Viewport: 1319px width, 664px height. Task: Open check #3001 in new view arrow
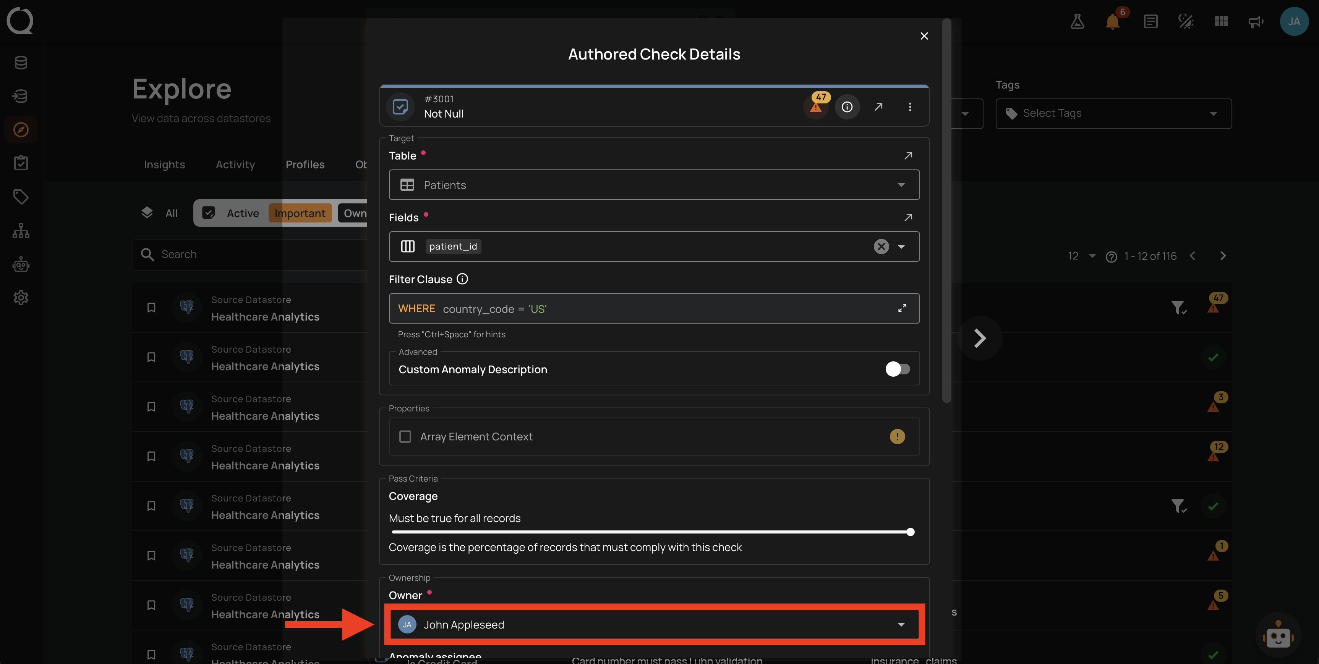pos(879,106)
